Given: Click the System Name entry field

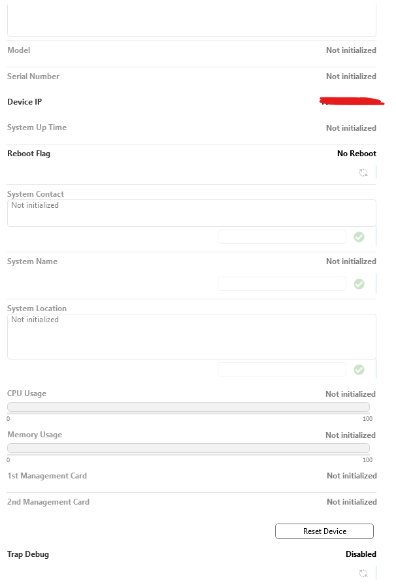Looking at the screenshot, I should [x=282, y=284].
